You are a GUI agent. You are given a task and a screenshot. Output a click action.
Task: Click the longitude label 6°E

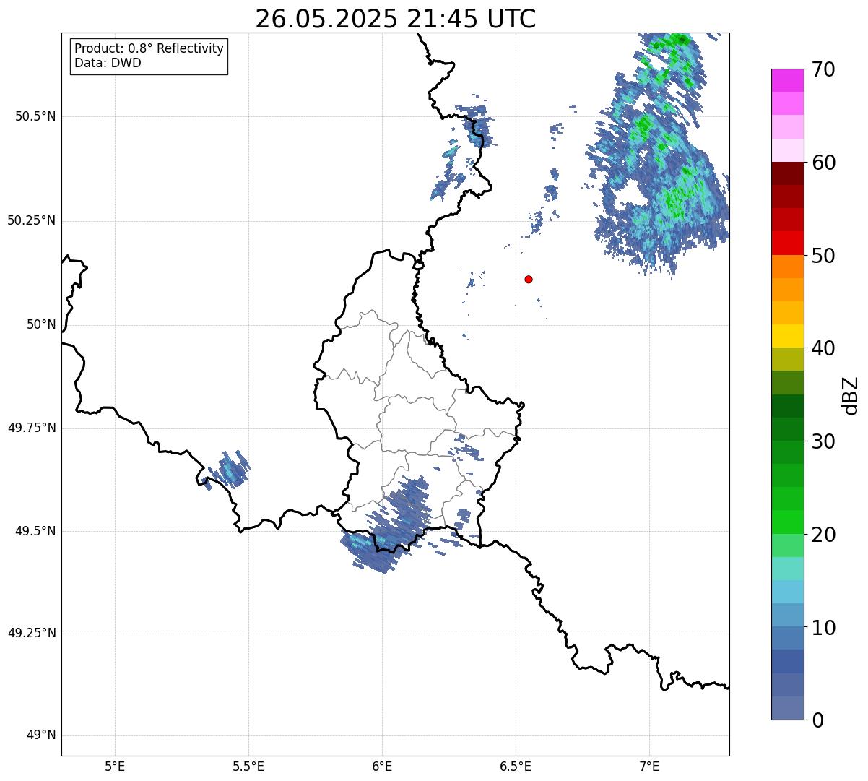coord(382,766)
